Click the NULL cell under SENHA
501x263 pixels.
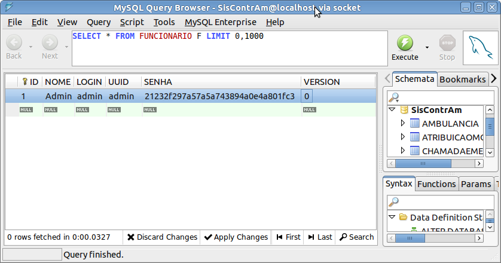[x=150, y=109]
